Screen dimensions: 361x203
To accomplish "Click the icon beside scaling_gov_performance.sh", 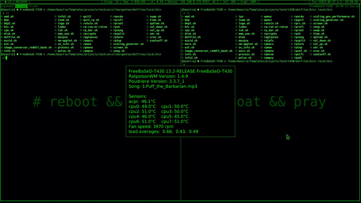I will click(311, 17).
